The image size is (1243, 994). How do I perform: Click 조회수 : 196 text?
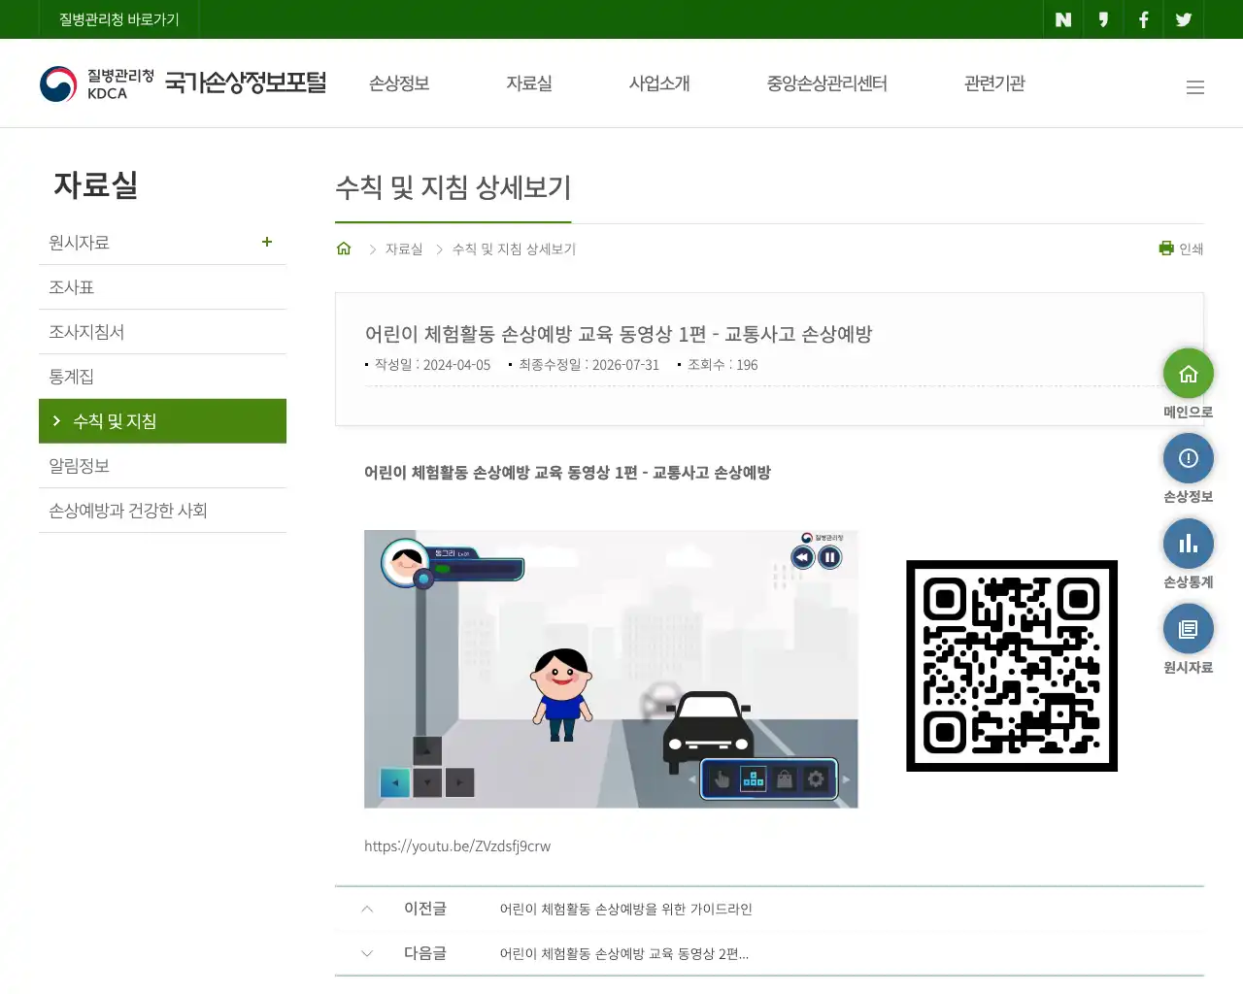click(722, 365)
